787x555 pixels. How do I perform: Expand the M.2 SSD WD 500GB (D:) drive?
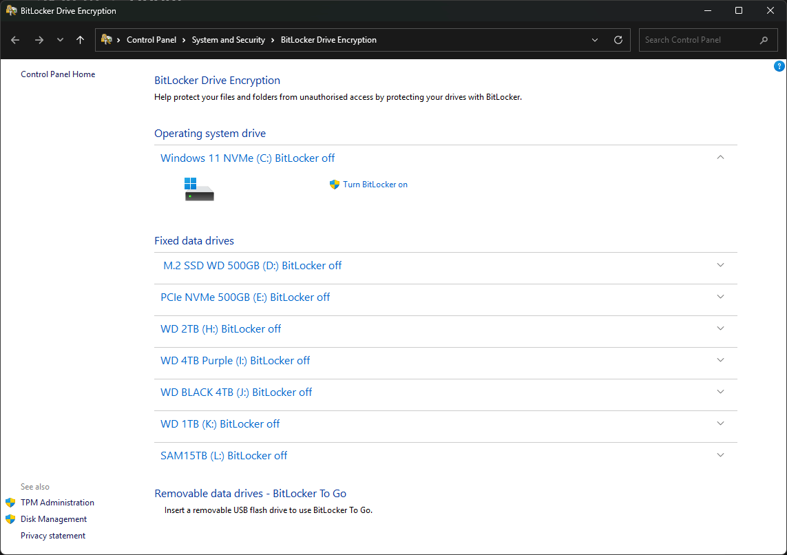coord(720,265)
